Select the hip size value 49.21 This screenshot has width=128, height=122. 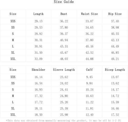[x=115, y=59]
